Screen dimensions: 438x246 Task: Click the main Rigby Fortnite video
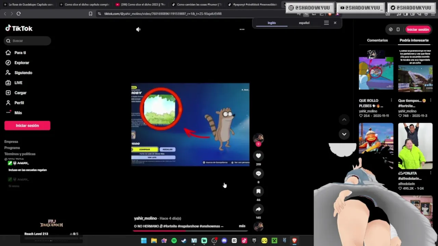pyautogui.click(x=190, y=124)
